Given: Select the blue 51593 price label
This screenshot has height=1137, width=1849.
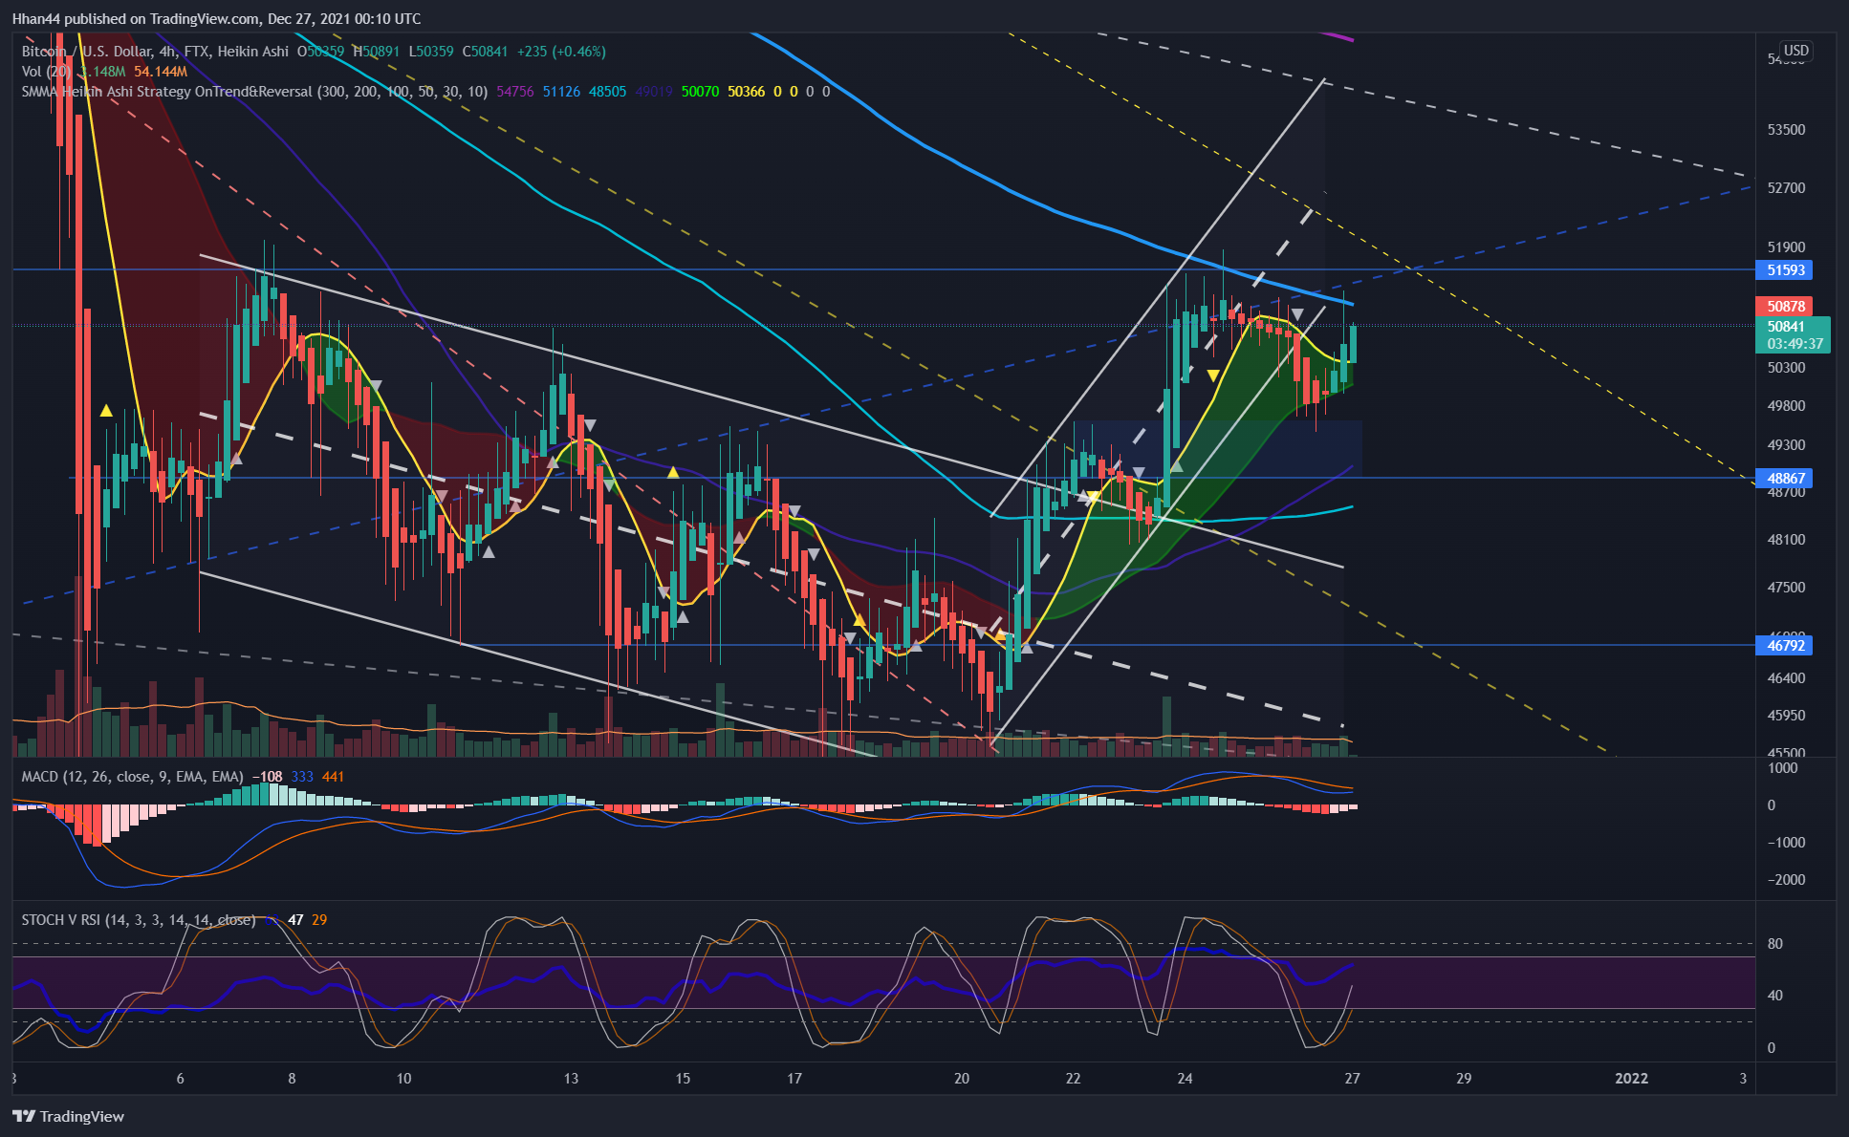Looking at the screenshot, I should 1784,270.
